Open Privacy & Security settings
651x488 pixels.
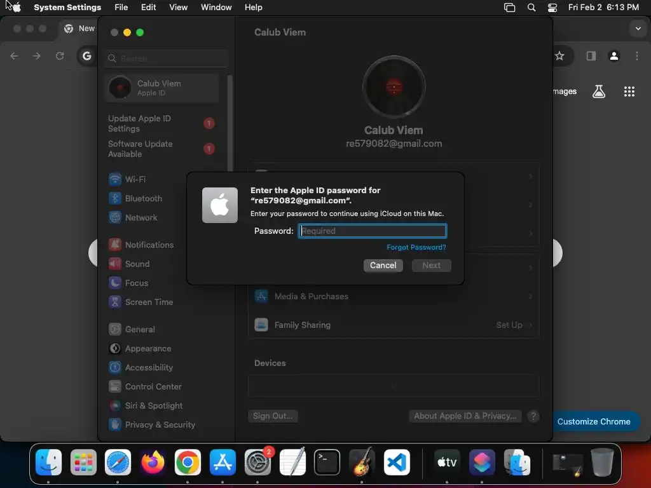coord(151,425)
